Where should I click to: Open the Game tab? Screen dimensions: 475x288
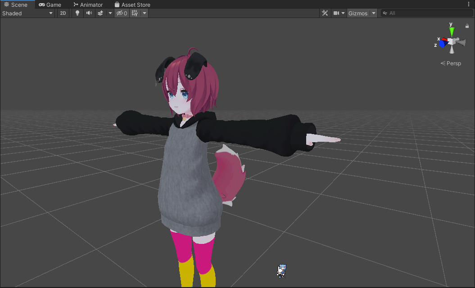coord(50,4)
